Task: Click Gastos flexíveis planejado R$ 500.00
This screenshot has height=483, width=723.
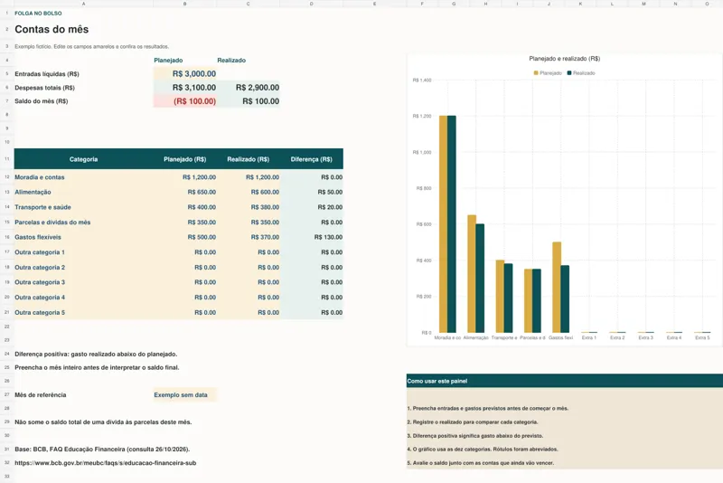Action: (185, 237)
